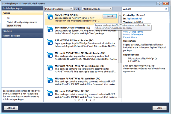Select the Online section header
The width and height of the screenshot is (171, 114).
pos(22,13)
